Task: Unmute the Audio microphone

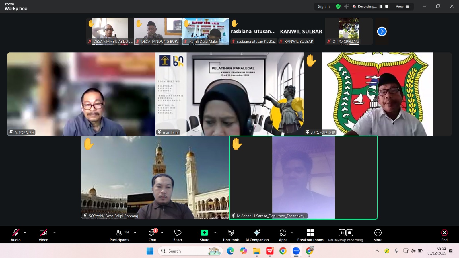Action: click(15, 235)
